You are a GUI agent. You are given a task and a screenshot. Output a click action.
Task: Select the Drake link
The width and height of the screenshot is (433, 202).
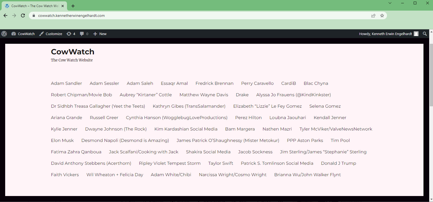[242, 95]
